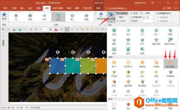
Task: Select Teeter (跷跷板) emphasis effect
Action: point(142,64)
